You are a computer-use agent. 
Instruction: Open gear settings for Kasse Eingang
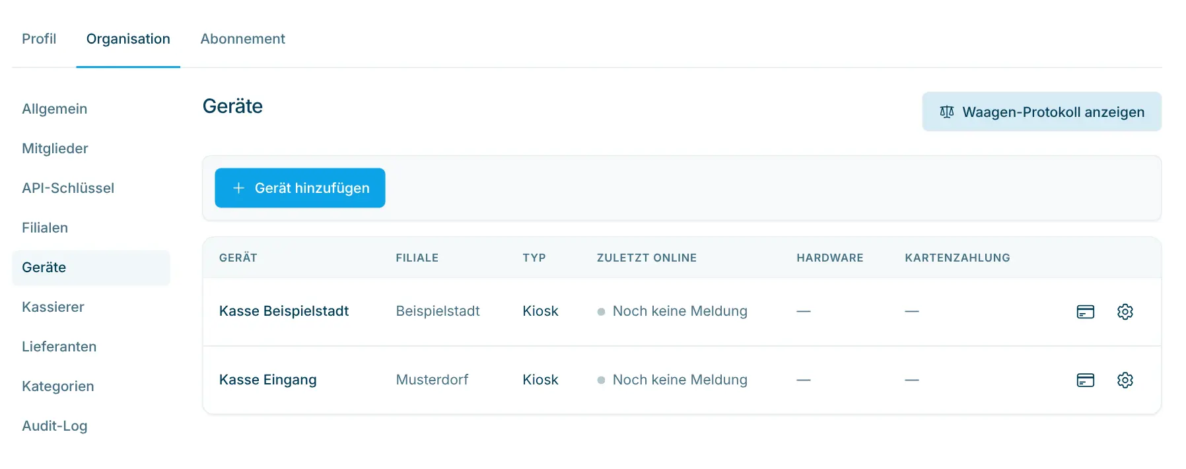[1125, 380]
